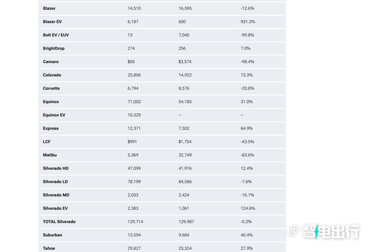Screen dimensions: 378x252
Task: Select the LCF row label
Action: [x=47, y=142]
